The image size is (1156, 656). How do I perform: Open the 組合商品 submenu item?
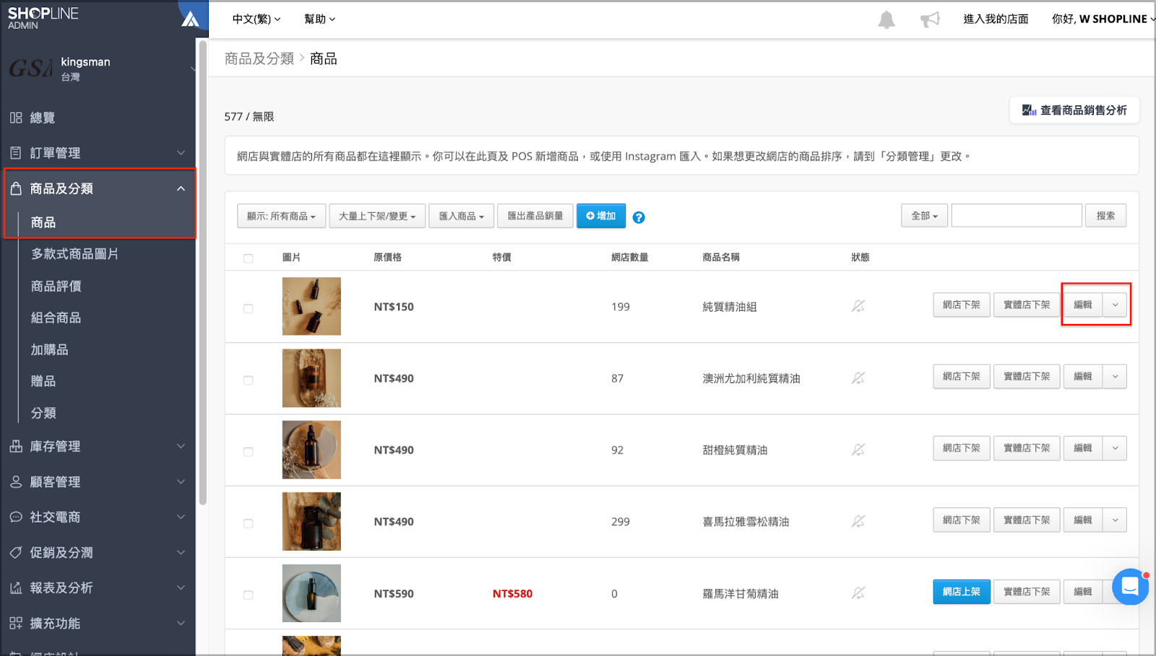click(x=56, y=318)
